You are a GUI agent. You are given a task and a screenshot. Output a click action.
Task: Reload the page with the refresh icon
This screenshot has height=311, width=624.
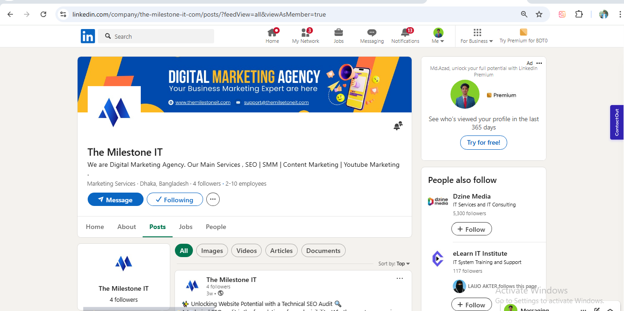coord(43,14)
